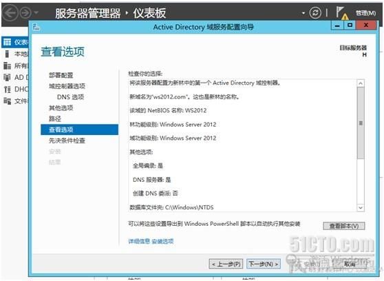This screenshot has height=281, width=384.
Task: Open dropdown arrow left of refresh icon
Action: click(x=303, y=13)
